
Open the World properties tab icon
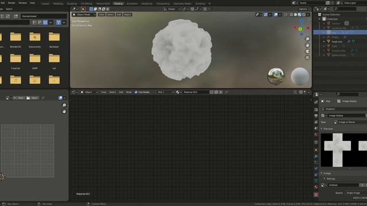tap(316, 134)
